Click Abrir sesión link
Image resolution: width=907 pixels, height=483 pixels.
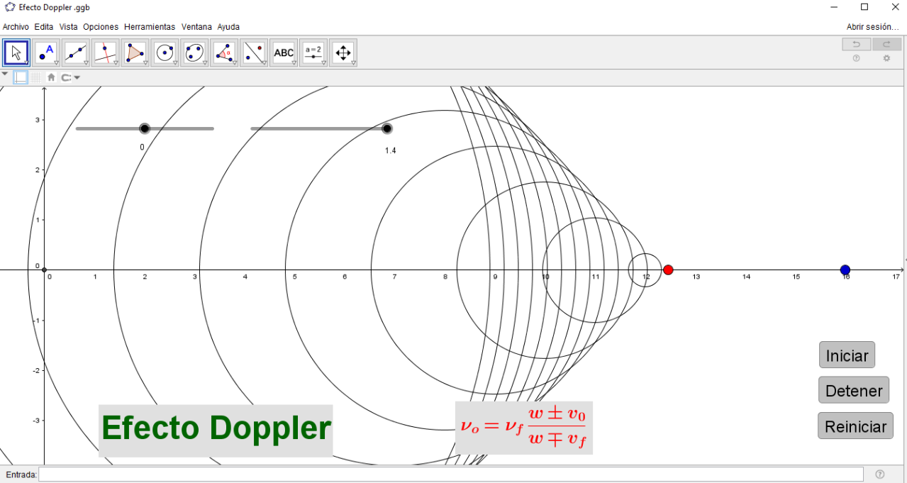click(x=873, y=27)
